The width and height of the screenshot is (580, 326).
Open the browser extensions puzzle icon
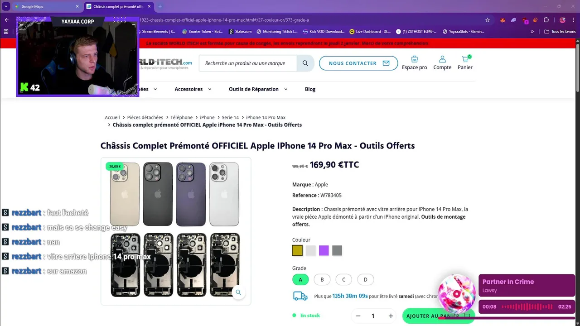[546, 20]
